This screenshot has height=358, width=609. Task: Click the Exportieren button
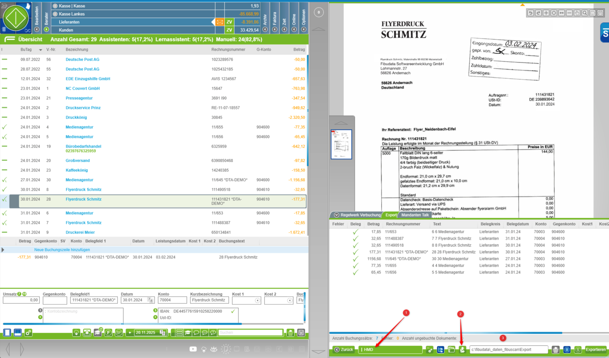click(x=595, y=349)
